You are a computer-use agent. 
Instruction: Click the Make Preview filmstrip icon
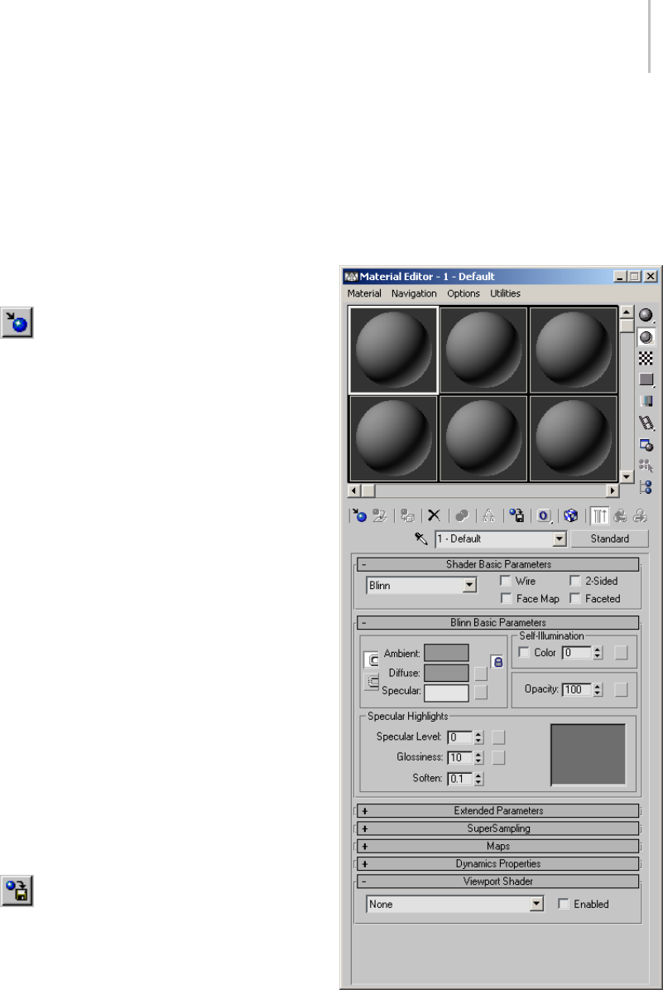(x=646, y=423)
